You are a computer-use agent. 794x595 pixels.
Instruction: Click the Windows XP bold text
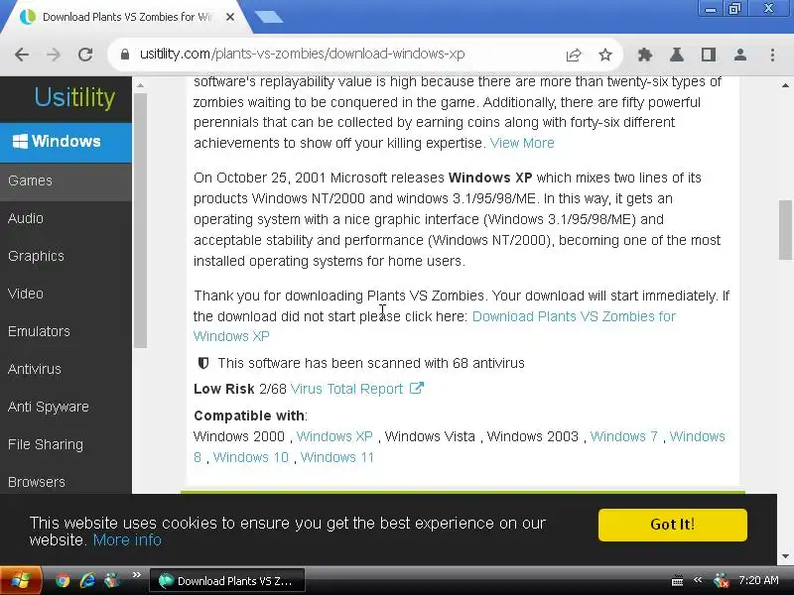[x=490, y=178]
